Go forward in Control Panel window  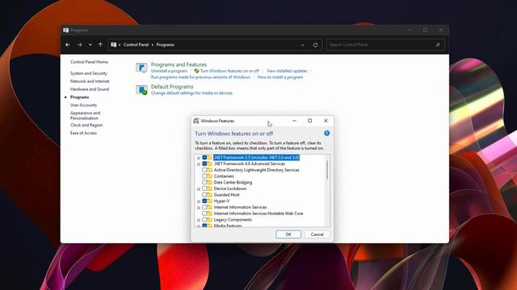pyautogui.click(x=79, y=45)
